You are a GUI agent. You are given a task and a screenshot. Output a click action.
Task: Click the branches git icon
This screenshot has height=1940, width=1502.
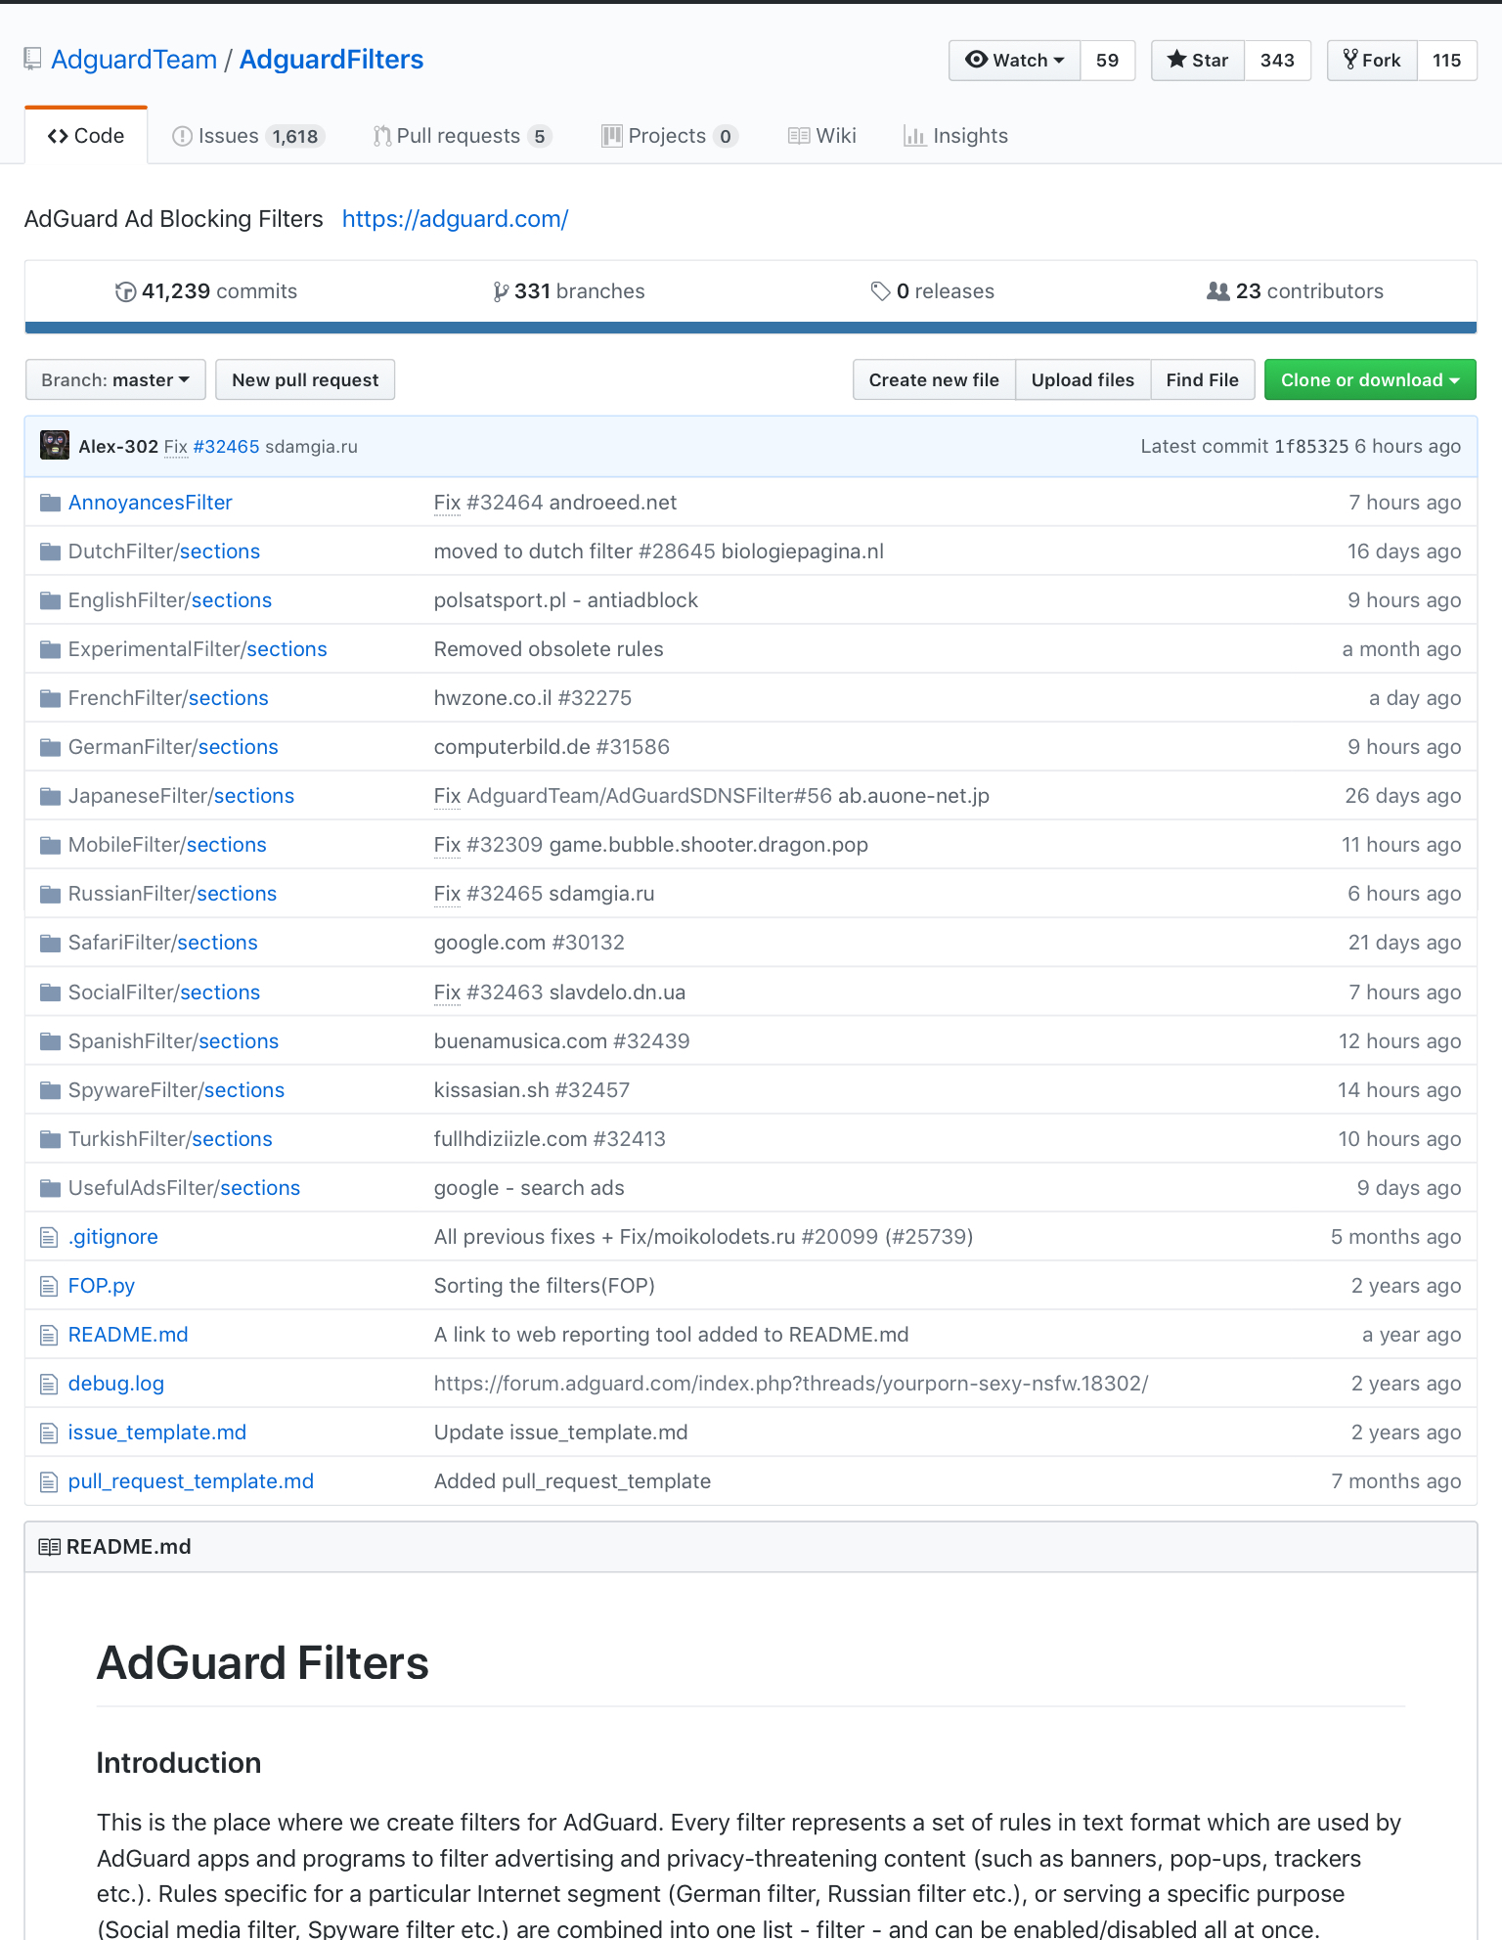point(501,291)
